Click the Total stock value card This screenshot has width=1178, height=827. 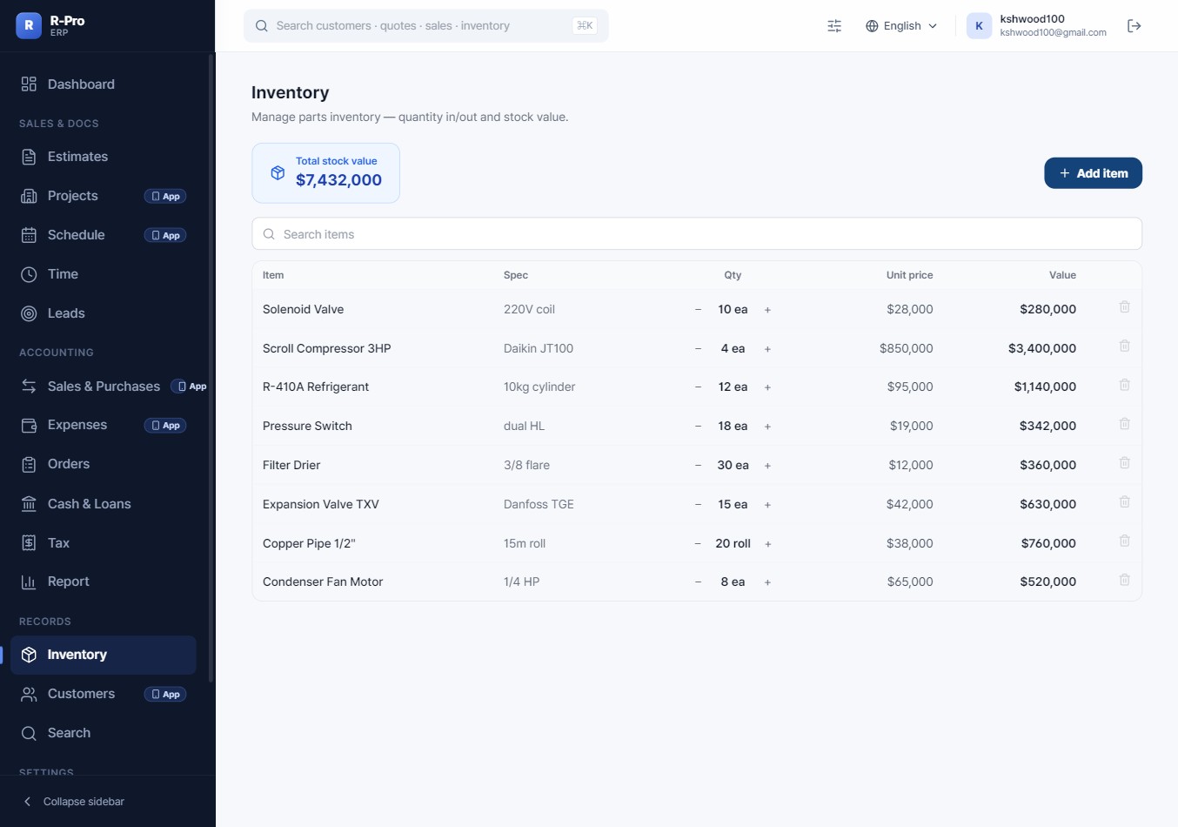pyautogui.click(x=326, y=173)
